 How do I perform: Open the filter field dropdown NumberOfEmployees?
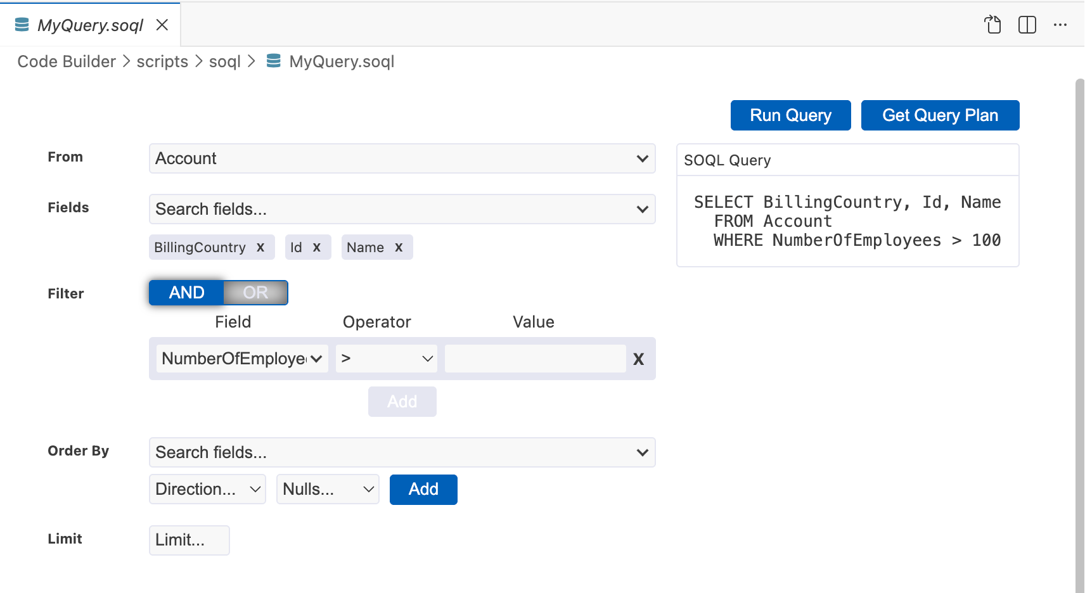point(242,359)
